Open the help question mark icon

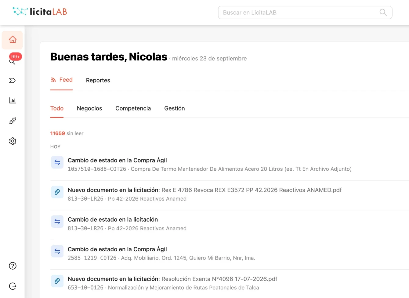point(13,266)
